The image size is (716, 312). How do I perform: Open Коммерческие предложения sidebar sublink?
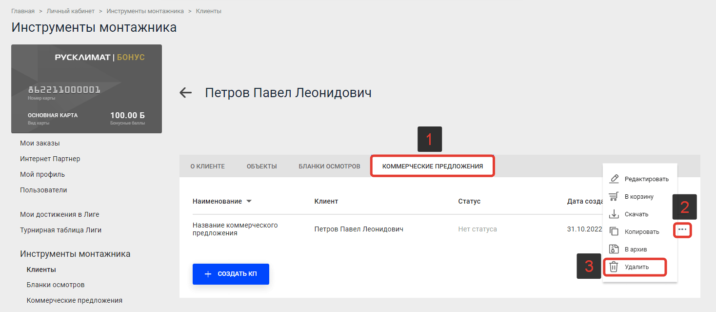75,300
